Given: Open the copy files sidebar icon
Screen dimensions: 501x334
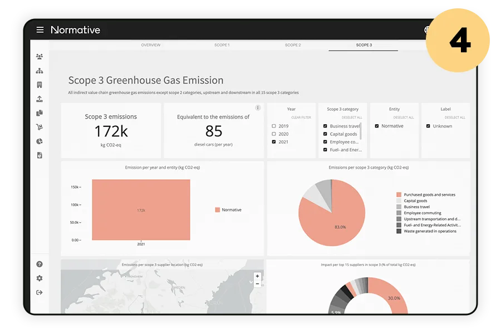Looking at the screenshot, I should point(40,113).
